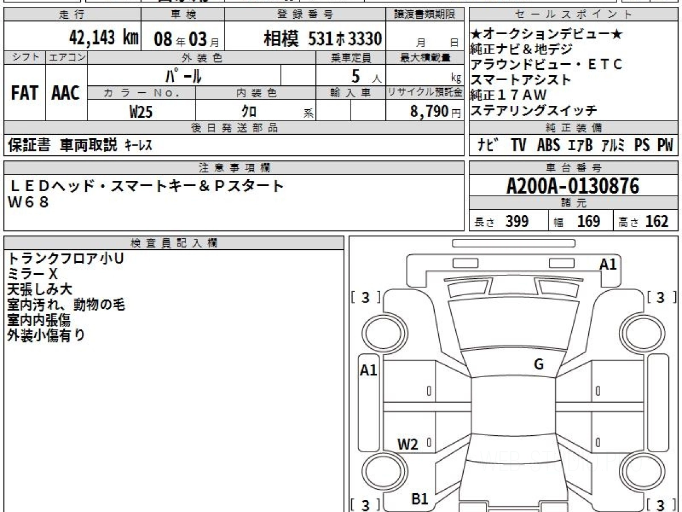Screen dimensions: 682x512
Task: Click the length value 399
Action: pos(517,221)
